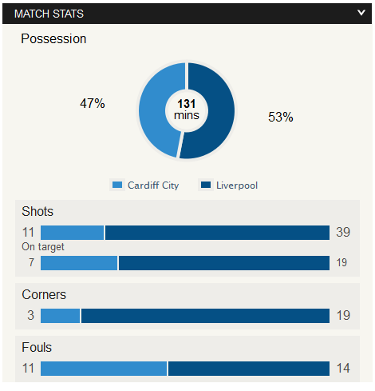This screenshot has height=391, width=375.
Task: Click the 131 mins donut center
Action: 187,110
